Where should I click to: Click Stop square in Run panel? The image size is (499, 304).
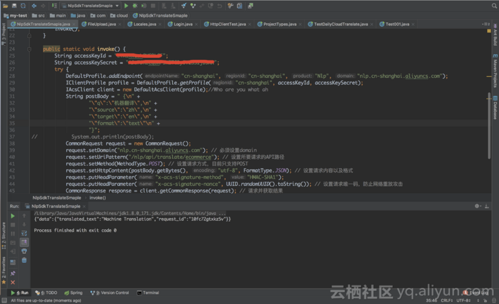coord(12,225)
